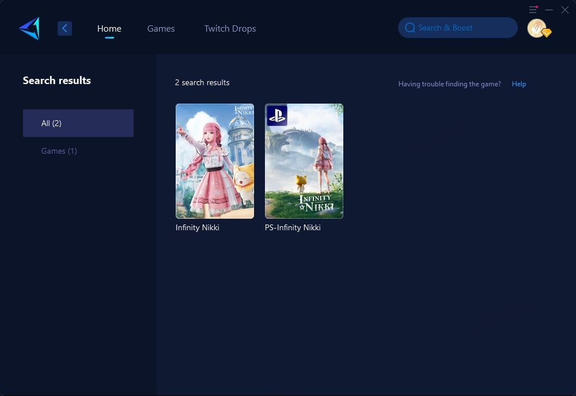Click the GearUP booster logo
Image resolution: width=576 pixels, height=396 pixels.
(29, 28)
